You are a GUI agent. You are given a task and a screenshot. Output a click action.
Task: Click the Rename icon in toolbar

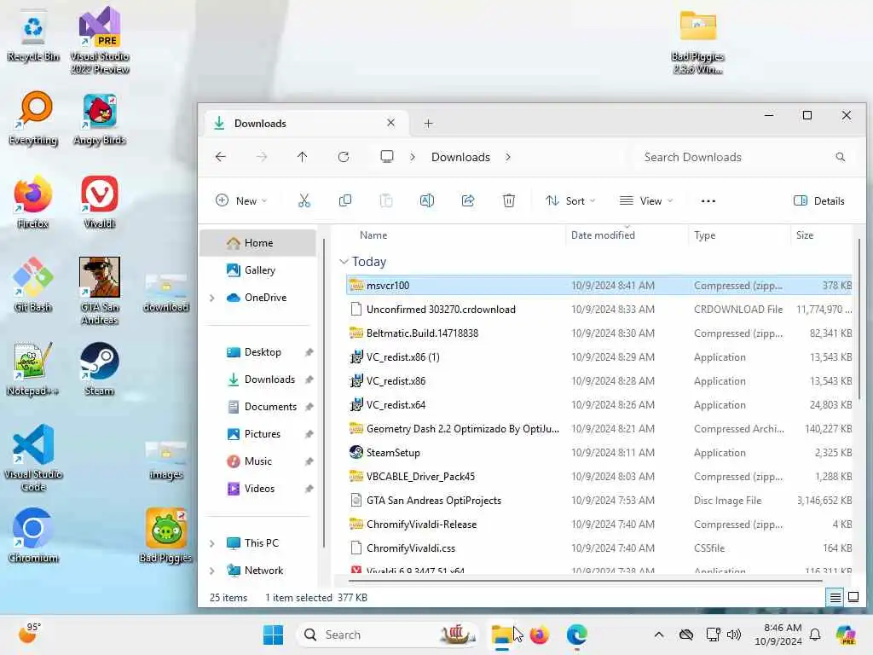[x=427, y=200]
